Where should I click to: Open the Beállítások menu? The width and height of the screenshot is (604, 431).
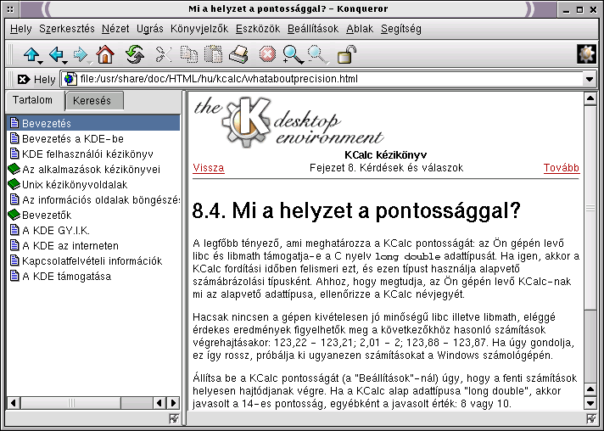point(313,29)
